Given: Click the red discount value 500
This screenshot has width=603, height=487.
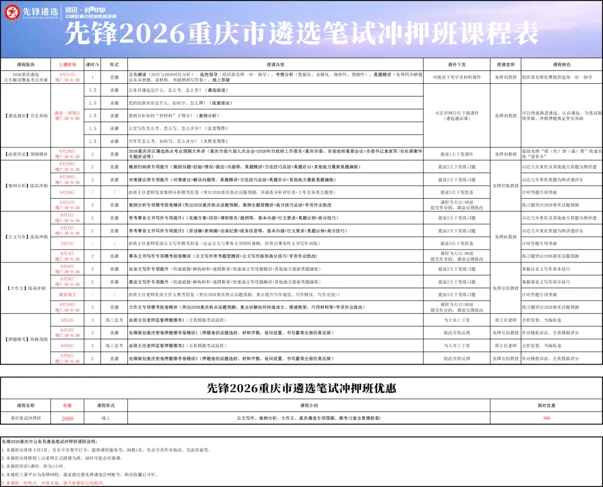Looking at the screenshot, I should pyautogui.click(x=547, y=418).
